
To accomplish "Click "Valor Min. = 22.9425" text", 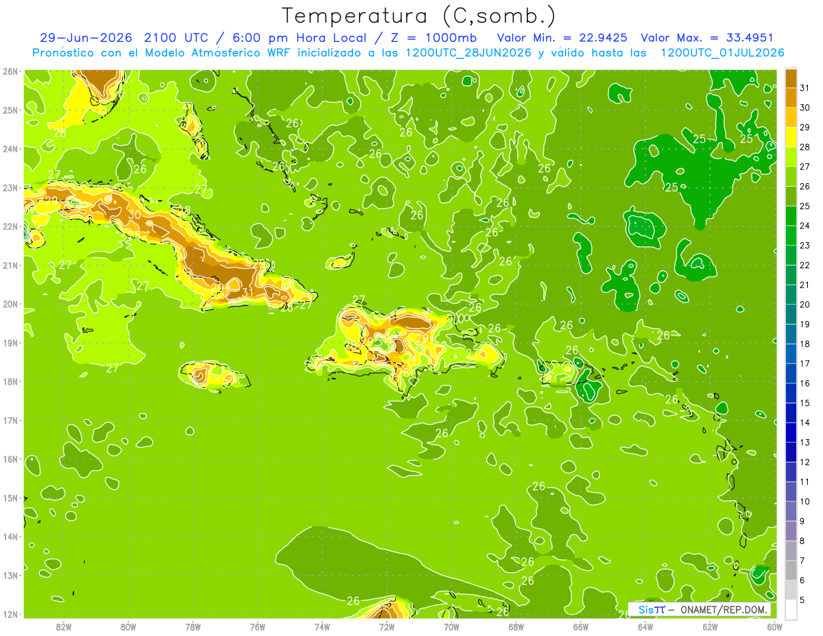I will coord(563,38).
